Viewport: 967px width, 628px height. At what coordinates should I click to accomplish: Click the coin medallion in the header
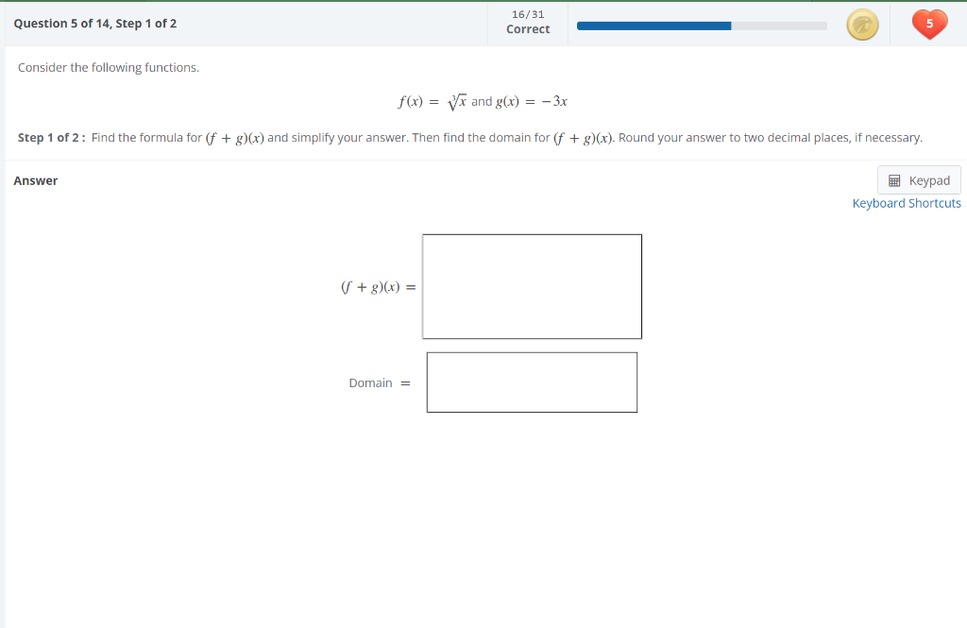(862, 24)
